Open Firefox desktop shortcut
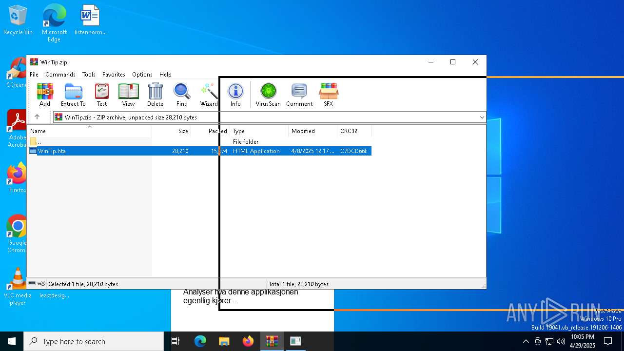The height and width of the screenshot is (351, 624). (18, 178)
